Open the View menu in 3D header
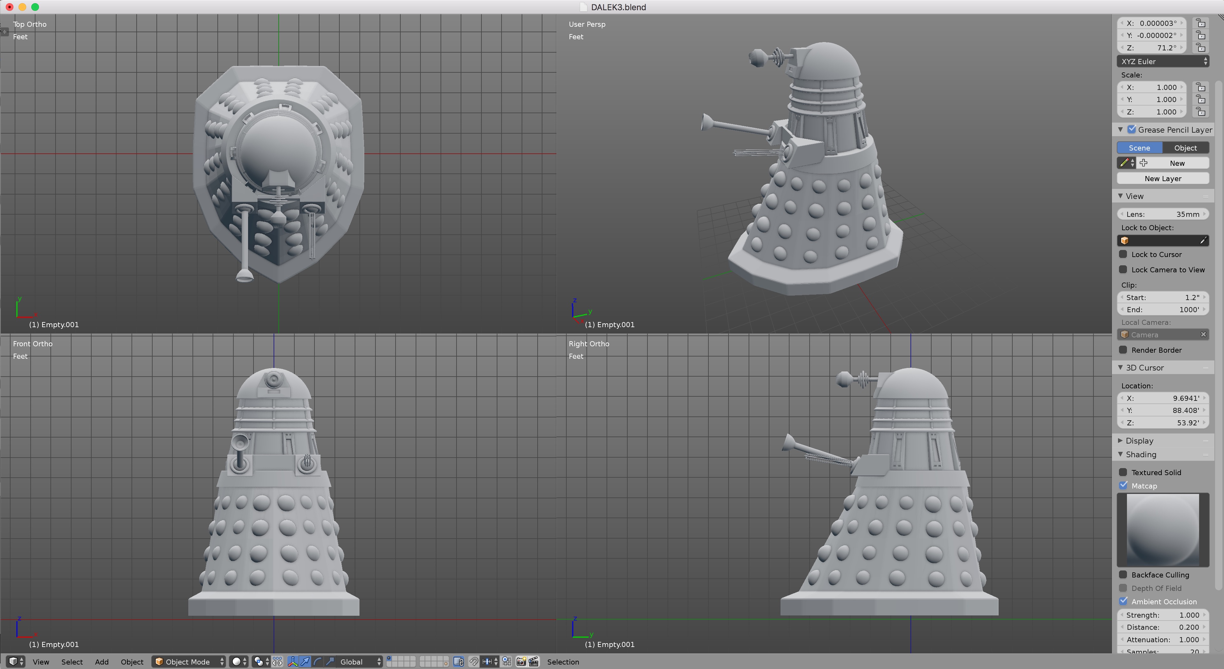 point(41,661)
